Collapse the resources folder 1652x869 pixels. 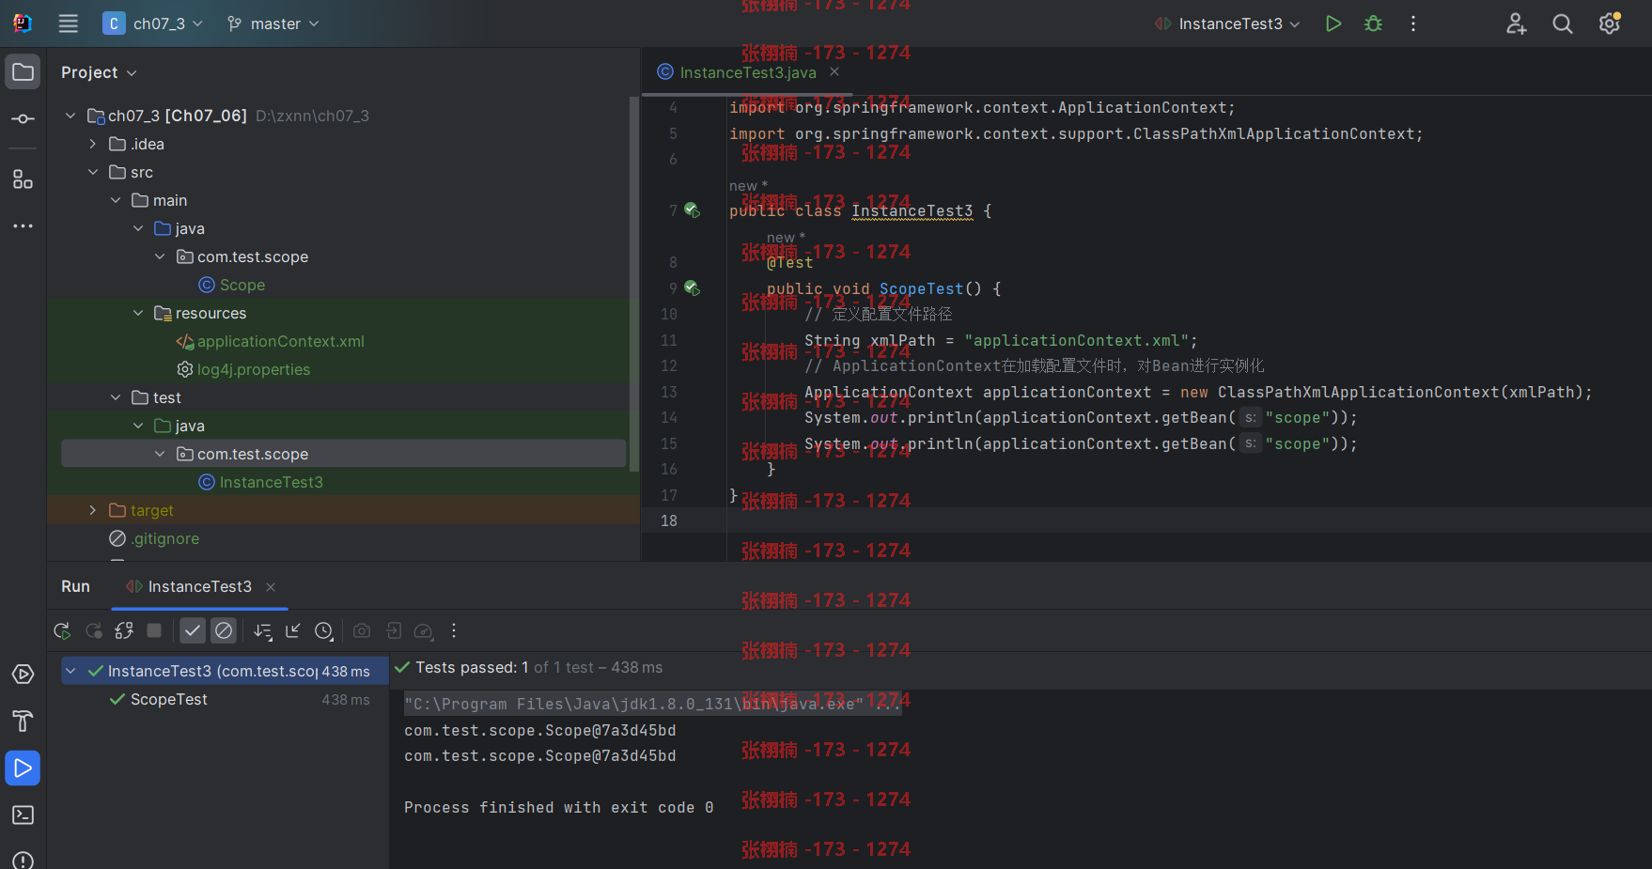click(138, 313)
